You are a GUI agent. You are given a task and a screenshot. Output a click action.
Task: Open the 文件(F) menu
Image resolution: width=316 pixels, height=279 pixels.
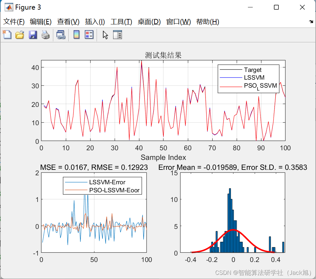[14, 22]
